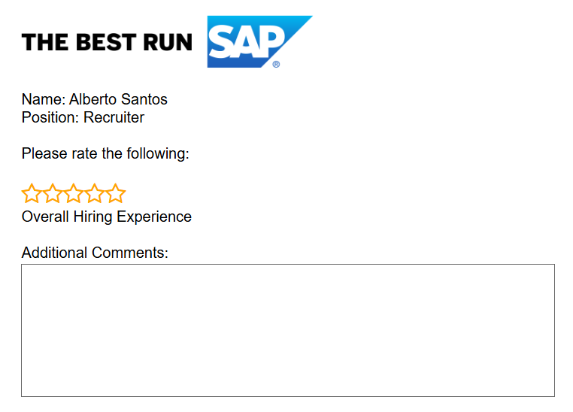Focus the Additional Comments text box
573x412 pixels.
tap(287, 329)
